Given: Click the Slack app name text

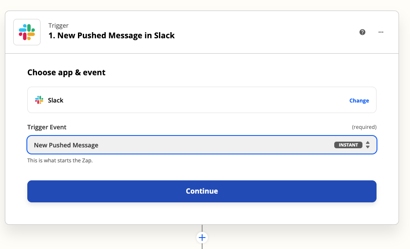Looking at the screenshot, I should click(x=56, y=100).
